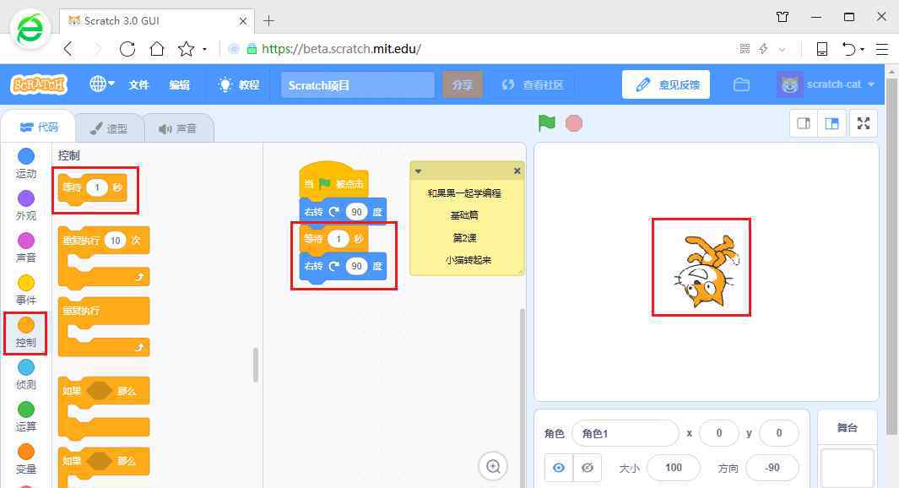Edit degrees value in first 右转 block

pyautogui.click(x=356, y=212)
